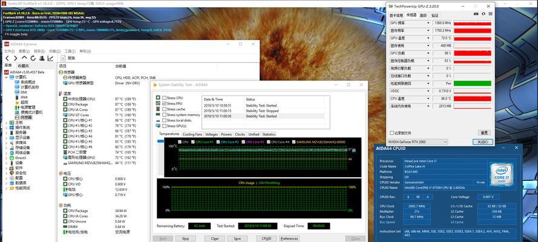The height and width of the screenshot is (242, 538).
Task: Click 重置 reset button in GPU-Z
Action: point(484,132)
